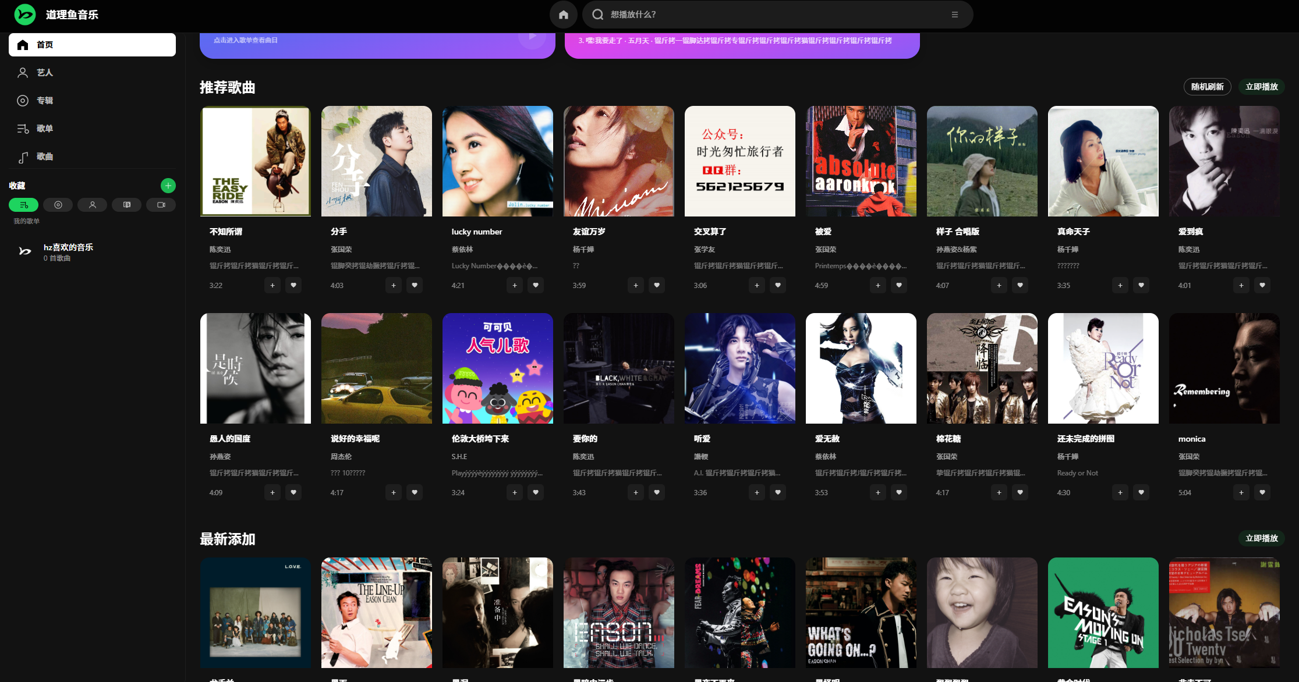Open 歌单 in sidebar
This screenshot has width=1299, height=682.
92,129
